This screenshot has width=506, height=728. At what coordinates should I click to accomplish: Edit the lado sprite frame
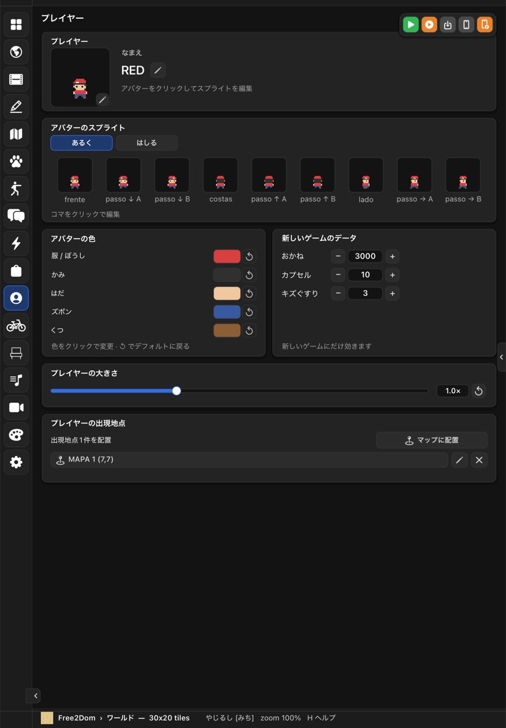coord(366,175)
